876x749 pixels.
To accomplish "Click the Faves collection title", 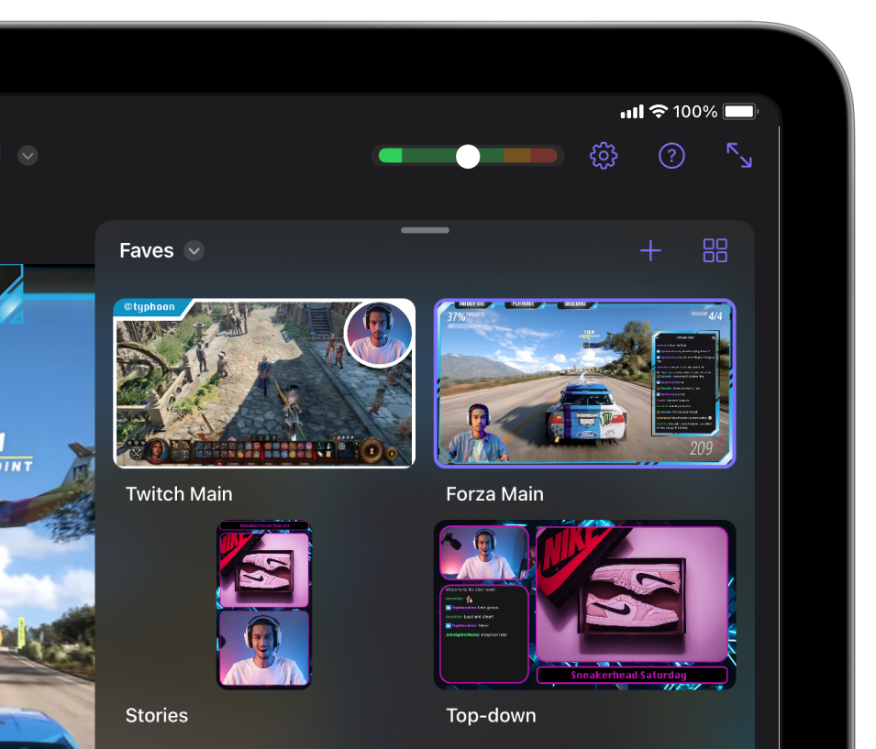I will point(147,251).
